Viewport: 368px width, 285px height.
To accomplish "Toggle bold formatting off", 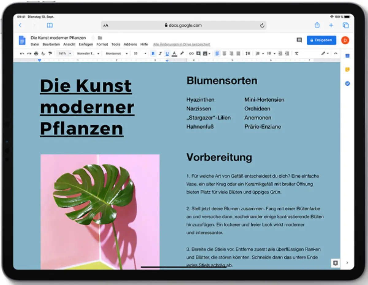I will (x=153, y=53).
